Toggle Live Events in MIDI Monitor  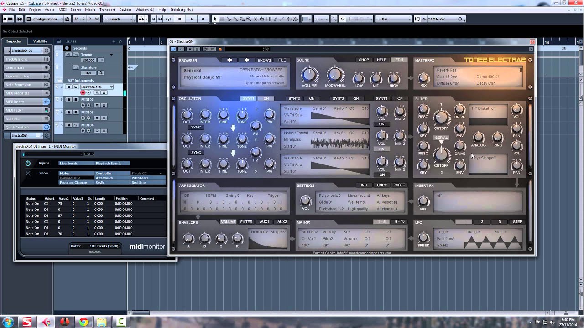(76, 163)
